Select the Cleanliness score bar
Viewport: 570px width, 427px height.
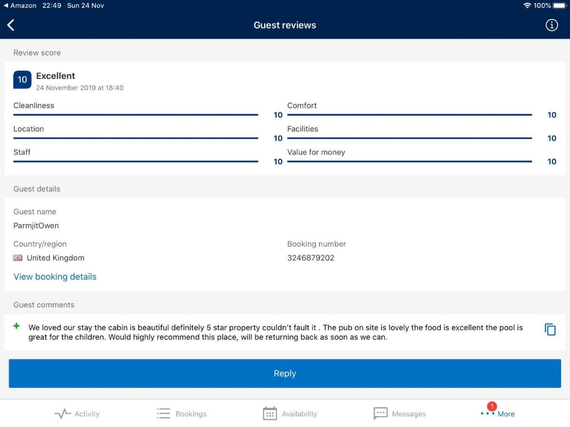(x=136, y=115)
